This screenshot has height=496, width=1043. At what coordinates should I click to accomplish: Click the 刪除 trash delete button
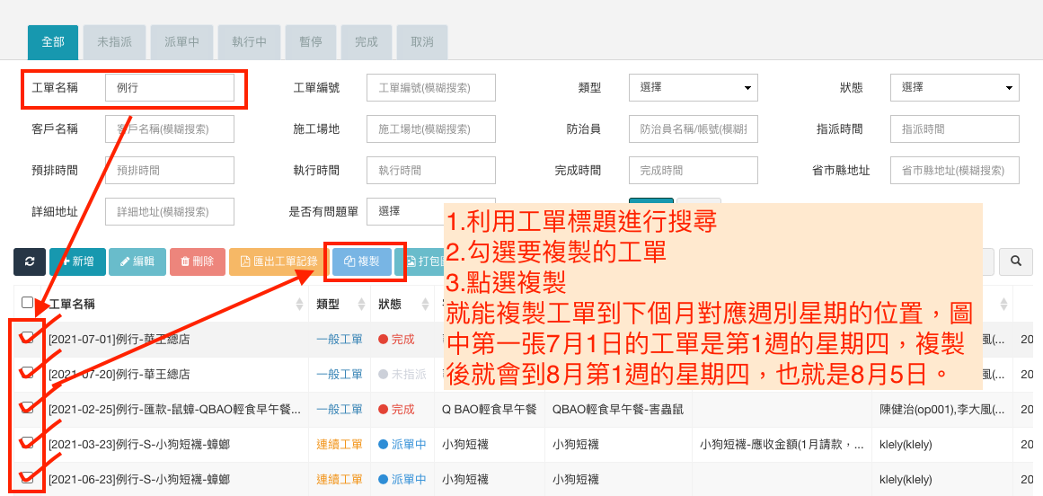click(x=196, y=261)
